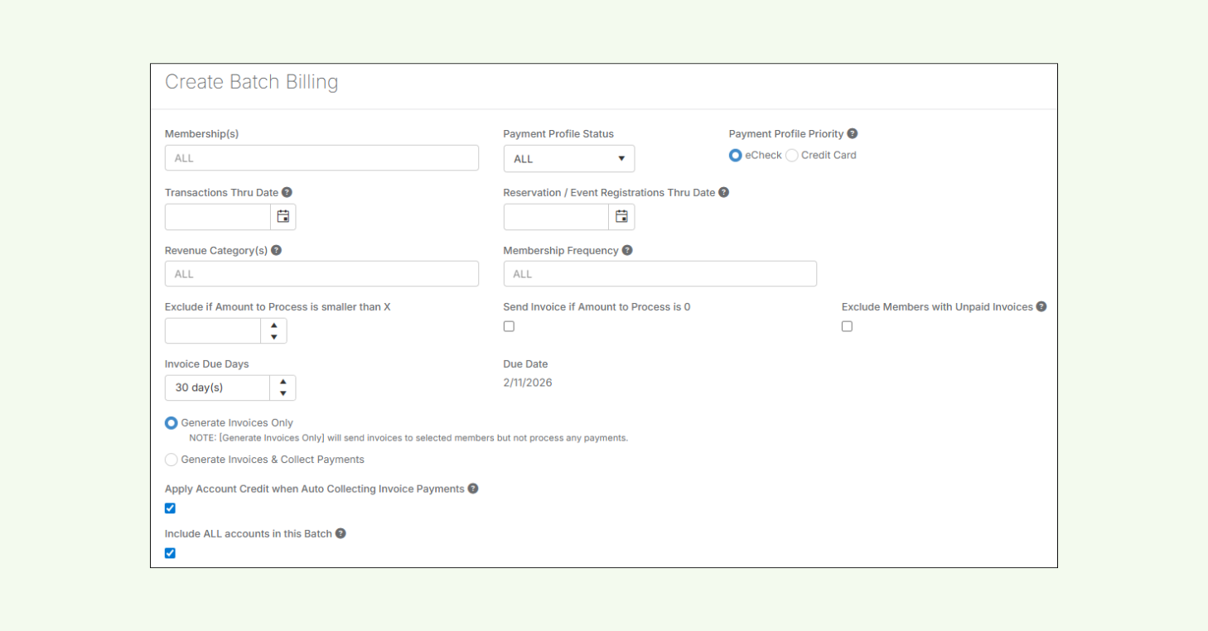View help for Exclude Members with Unpaid Invoices
Image resolution: width=1208 pixels, height=631 pixels.
tap(1042, 306)
